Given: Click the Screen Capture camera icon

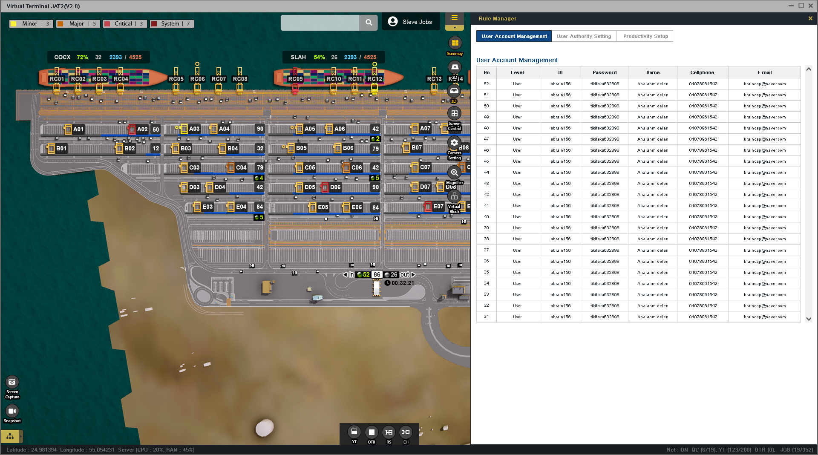Looking at the screenshot, I should (x=12, y=382).
